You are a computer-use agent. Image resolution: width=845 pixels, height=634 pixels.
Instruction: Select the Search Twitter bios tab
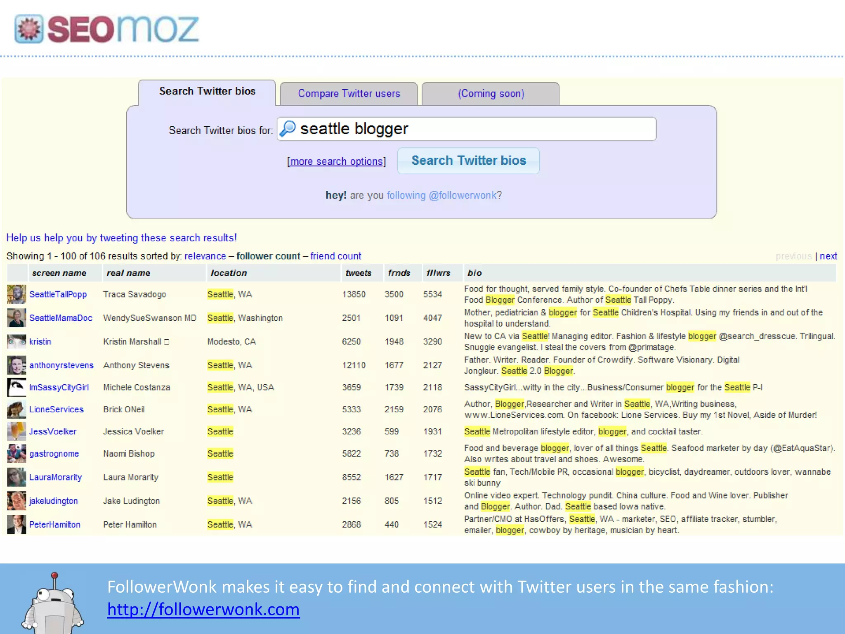pos(207,92)
